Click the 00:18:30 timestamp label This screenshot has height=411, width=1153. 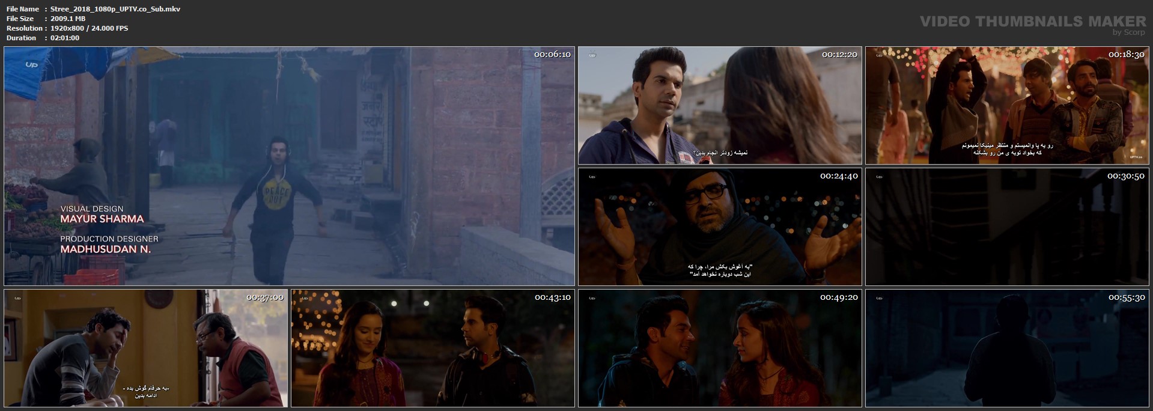pyautogui.click(x=1127, y=54)
